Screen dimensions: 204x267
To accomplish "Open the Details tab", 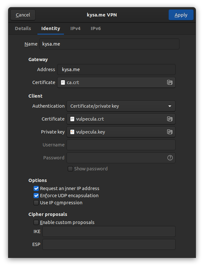I will pos(23,28).
